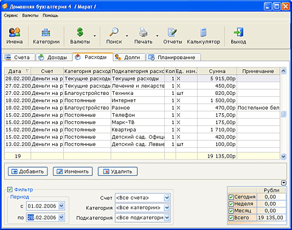Toggle the Фильтр checkbox

[x=10, y=189]
